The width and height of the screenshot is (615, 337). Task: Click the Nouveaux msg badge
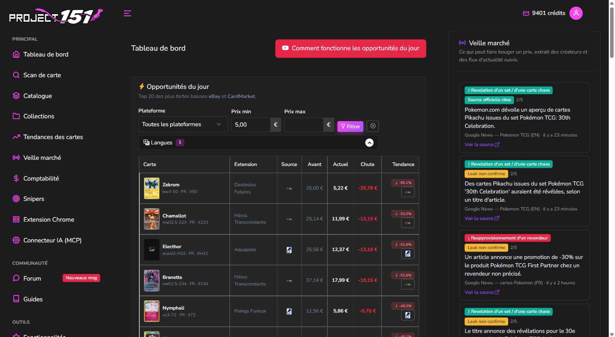coord(82,278)
